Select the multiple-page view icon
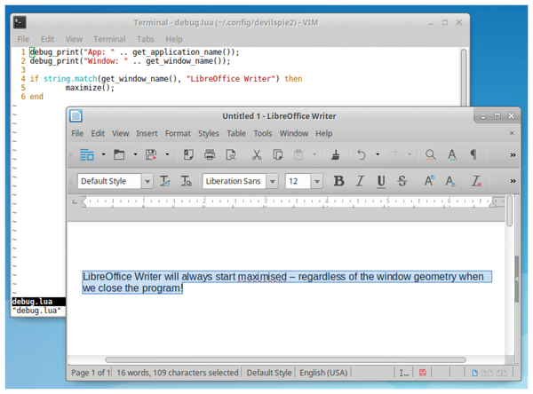Screen dimensions: 533x394 pyautogui.click(x=487, y=374)
